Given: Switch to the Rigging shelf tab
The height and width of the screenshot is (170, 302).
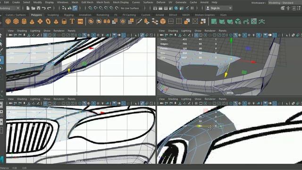Looking at the screenshot, I should pos(69,15).
